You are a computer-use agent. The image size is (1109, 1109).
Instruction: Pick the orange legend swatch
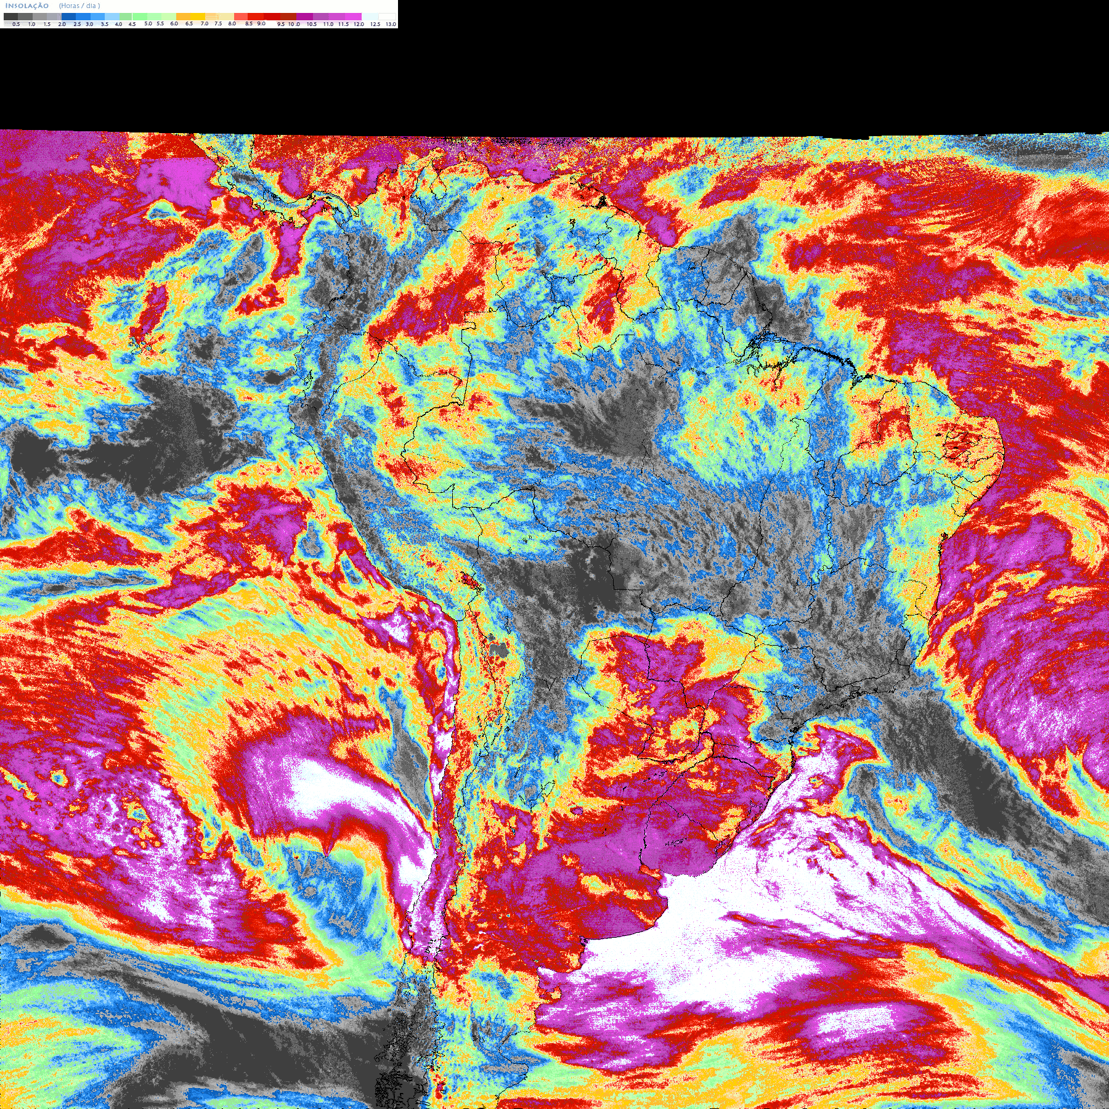click(183, 17)
